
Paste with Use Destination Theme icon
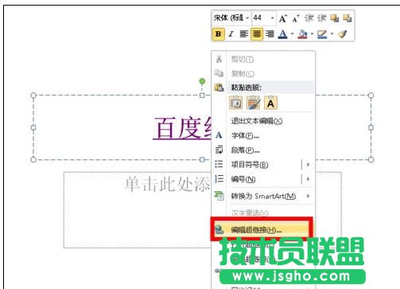click(x=235, y=103)
